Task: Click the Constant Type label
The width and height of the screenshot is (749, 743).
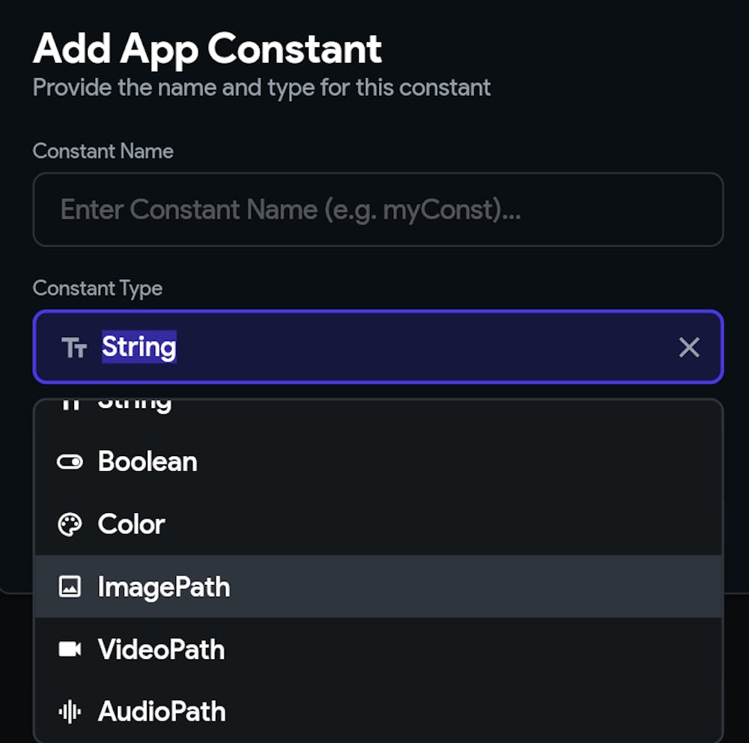Action: click(x=97, y=288)
